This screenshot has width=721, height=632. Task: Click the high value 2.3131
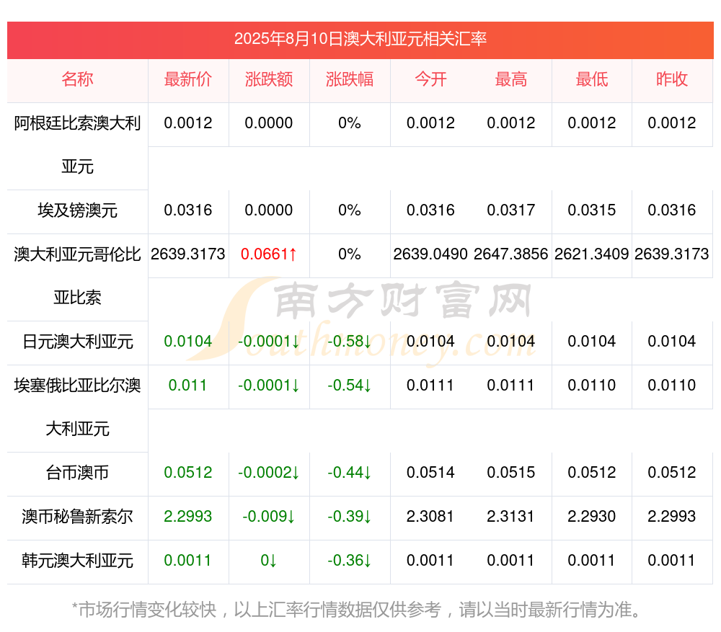511,517
